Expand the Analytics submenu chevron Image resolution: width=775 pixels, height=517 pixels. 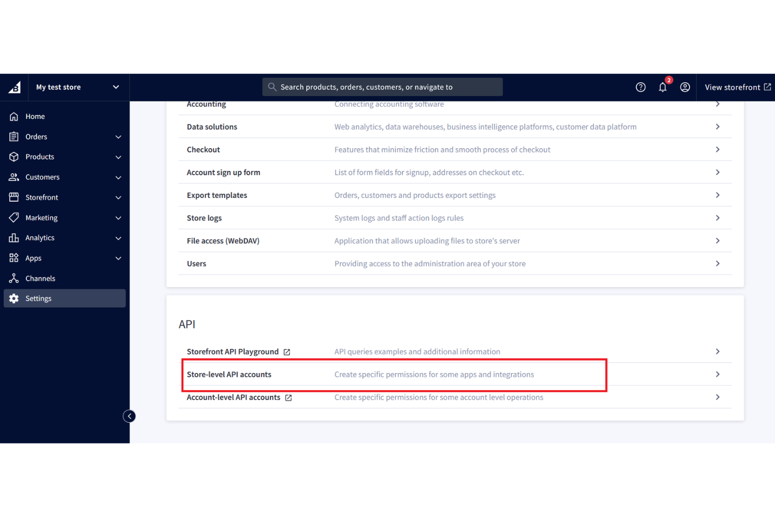118,238
